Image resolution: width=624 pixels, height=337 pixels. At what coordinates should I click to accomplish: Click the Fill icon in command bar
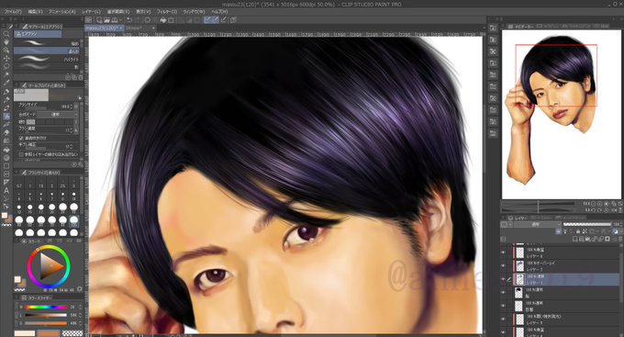pos(162,19)
